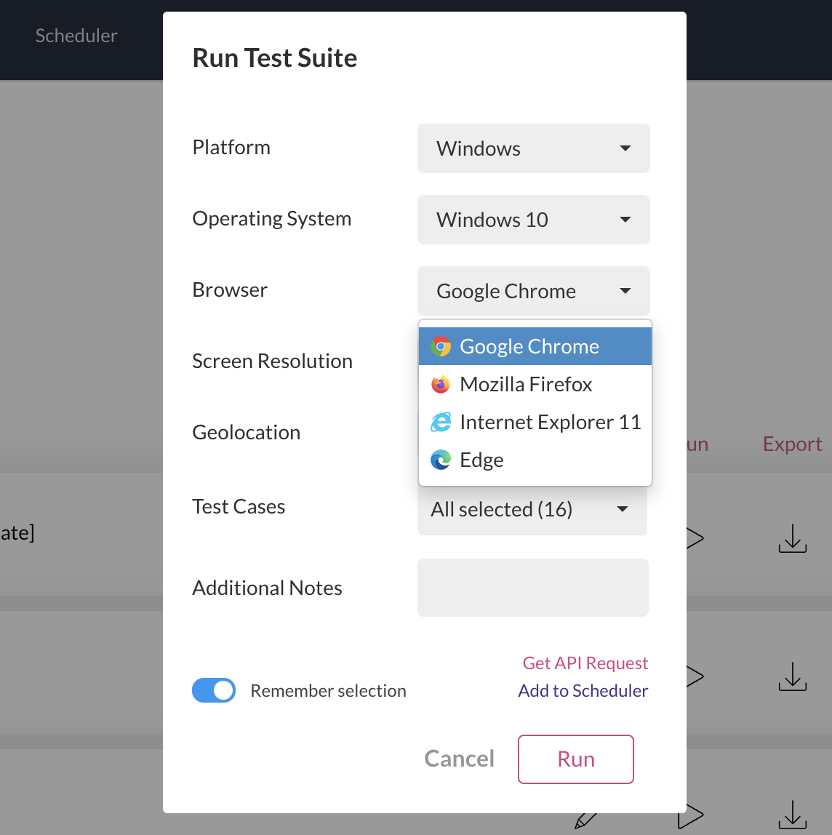Click the Run Test Suite title
The image size is (832, 835).
[x=275, y=57]
